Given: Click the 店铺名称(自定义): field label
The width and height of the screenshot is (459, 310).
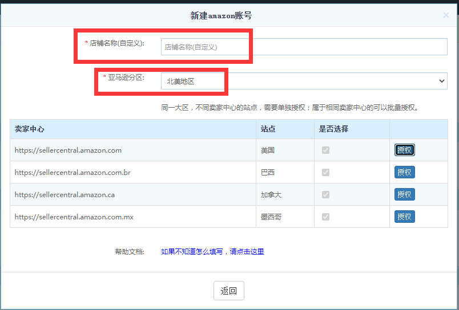Looking at the screenshot, I should tap(117, 43).
